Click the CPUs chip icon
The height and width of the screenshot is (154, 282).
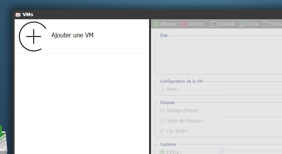(162, 152)
